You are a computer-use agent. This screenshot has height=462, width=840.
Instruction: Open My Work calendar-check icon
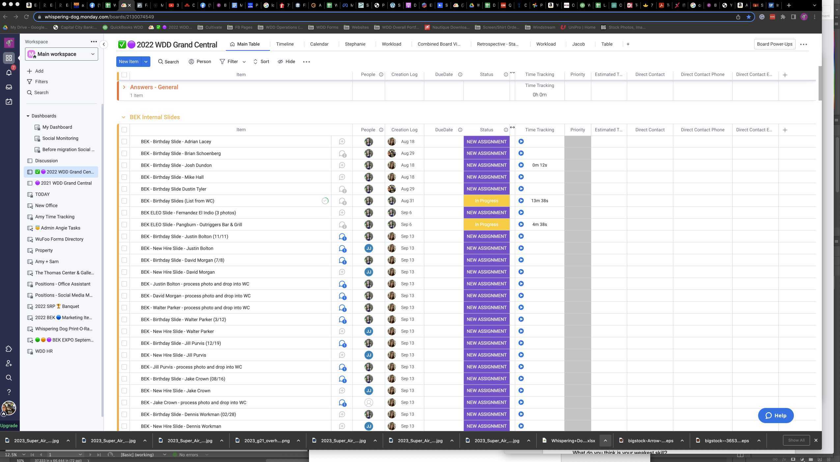click(9, 101)
